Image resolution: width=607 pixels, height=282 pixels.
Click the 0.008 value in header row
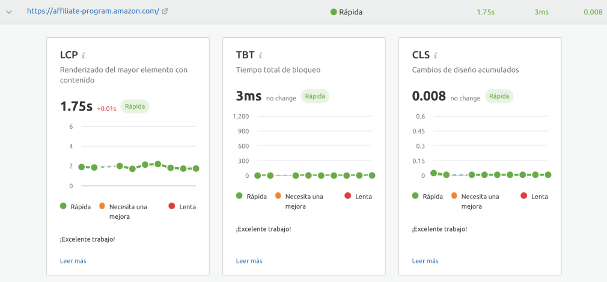point(593,12)
